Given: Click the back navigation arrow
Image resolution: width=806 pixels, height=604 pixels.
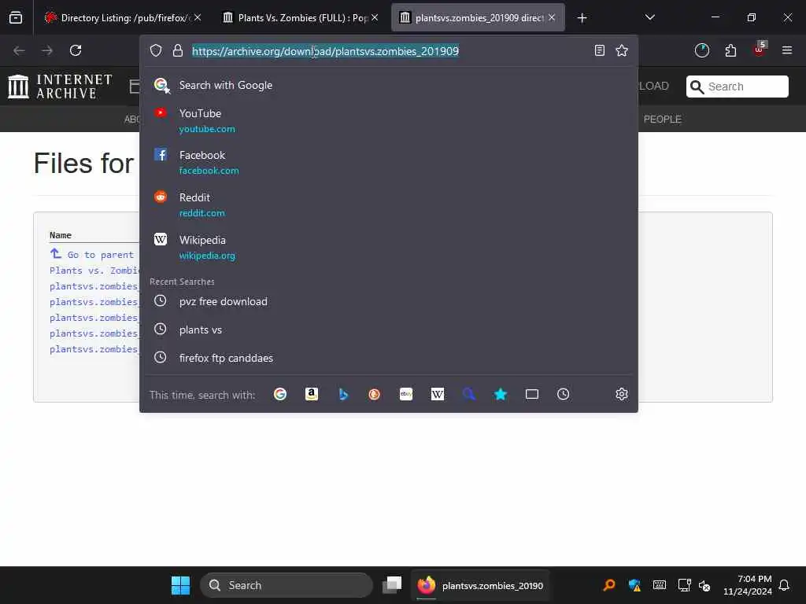Looking at the screenshot, I should click(19, 50).
